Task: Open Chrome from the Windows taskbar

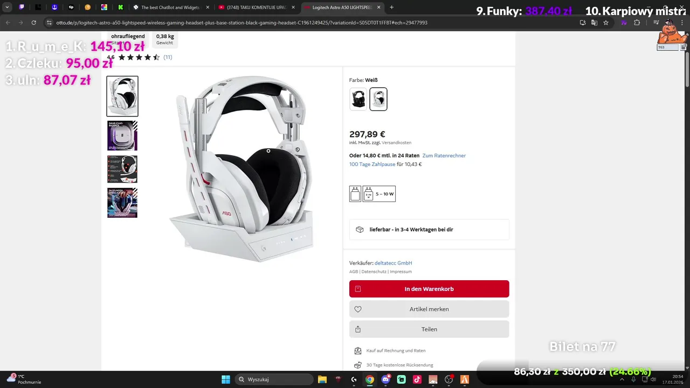Action: click(370, 379)
